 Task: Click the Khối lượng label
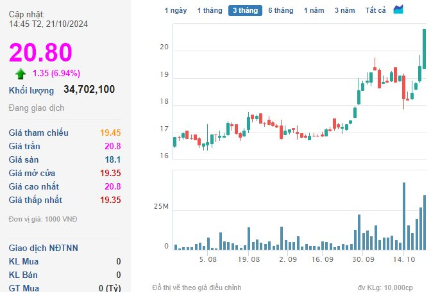[x=31, y=90]
